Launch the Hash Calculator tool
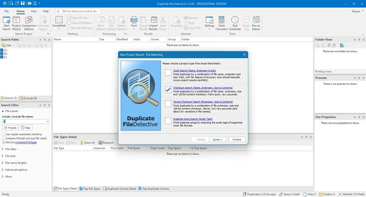The height and width of the screenshot is (197, 366). click(x=221, y=23)
